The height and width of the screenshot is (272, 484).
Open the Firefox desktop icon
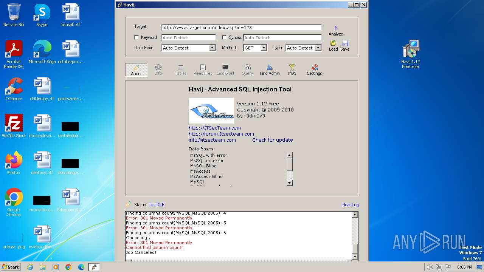[x=14, y=163]
